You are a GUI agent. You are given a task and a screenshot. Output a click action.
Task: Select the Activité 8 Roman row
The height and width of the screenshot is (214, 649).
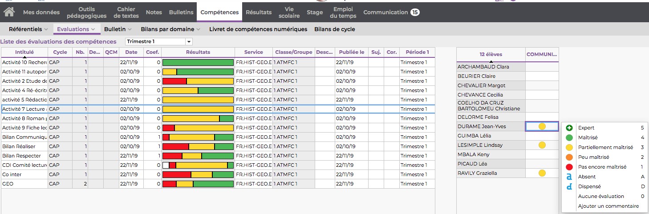[218, 118]
